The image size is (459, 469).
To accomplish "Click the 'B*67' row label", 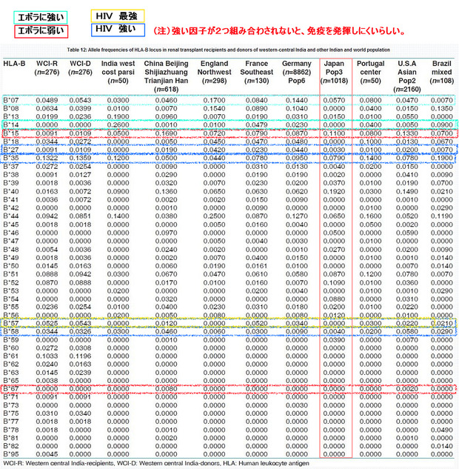I will [11, 389].
